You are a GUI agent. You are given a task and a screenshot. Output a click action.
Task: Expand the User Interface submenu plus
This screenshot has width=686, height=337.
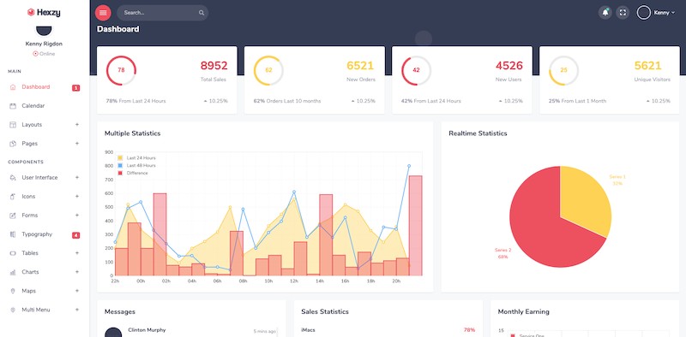[77, 177]
